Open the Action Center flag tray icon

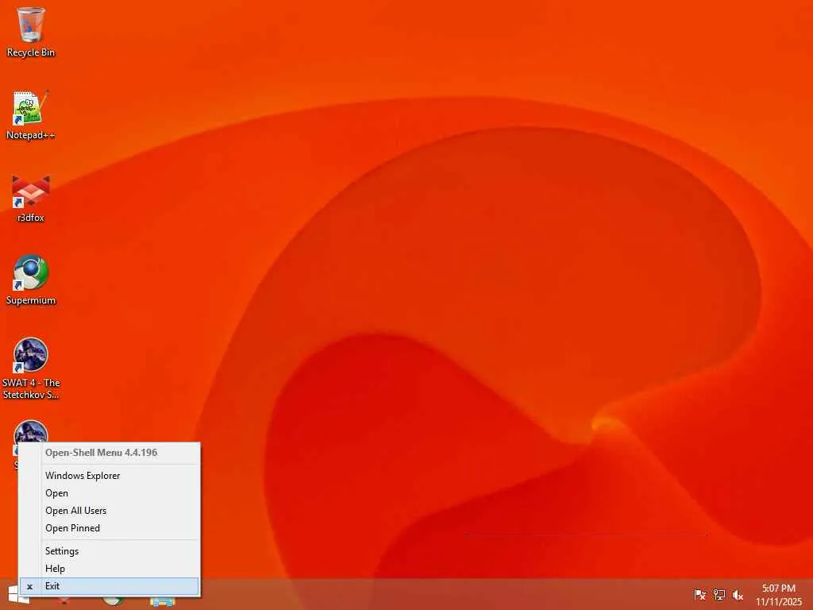click(x=699, y=594)
